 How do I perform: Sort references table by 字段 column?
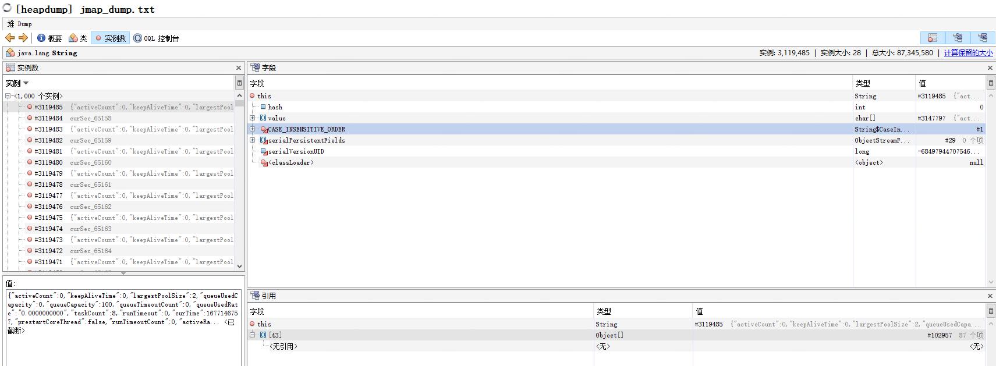[x=421, y=311]
